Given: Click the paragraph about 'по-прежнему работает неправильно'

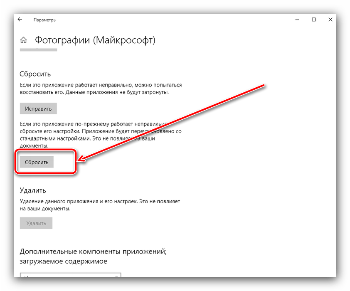Looking at the screenshot, I should (101, 135).
